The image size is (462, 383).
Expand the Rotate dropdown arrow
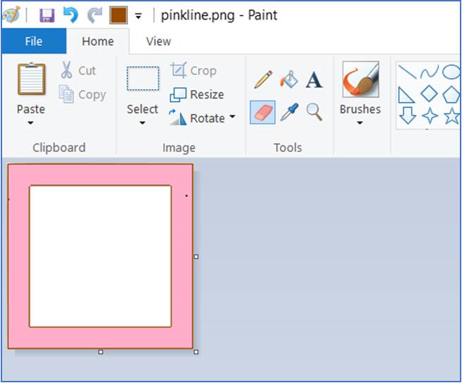click(233, 117)
